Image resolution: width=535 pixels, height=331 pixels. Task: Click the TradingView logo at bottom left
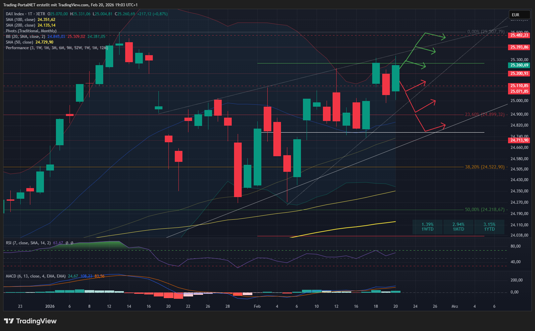pos(30,321)
